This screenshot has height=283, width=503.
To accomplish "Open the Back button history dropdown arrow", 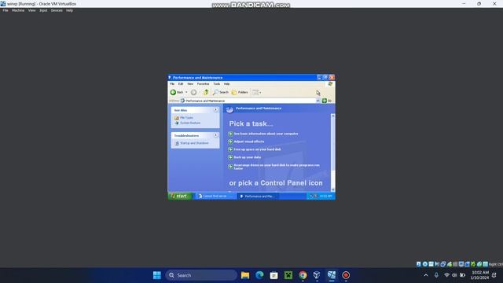I will pyautogui.click(x=186, y=93).
